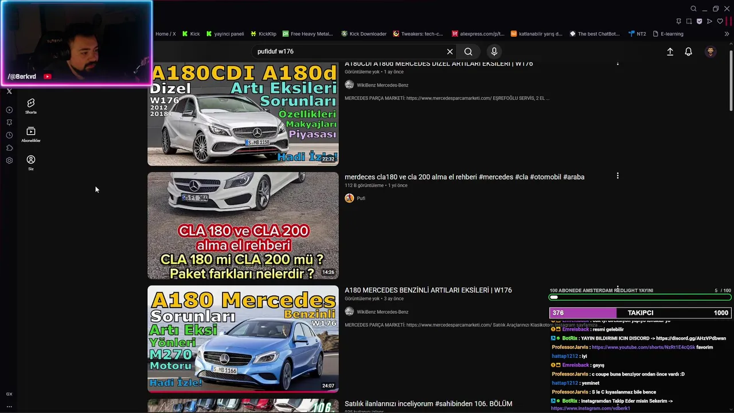Take a snapshot with the selection icon
734x413 pixels.
689,21
